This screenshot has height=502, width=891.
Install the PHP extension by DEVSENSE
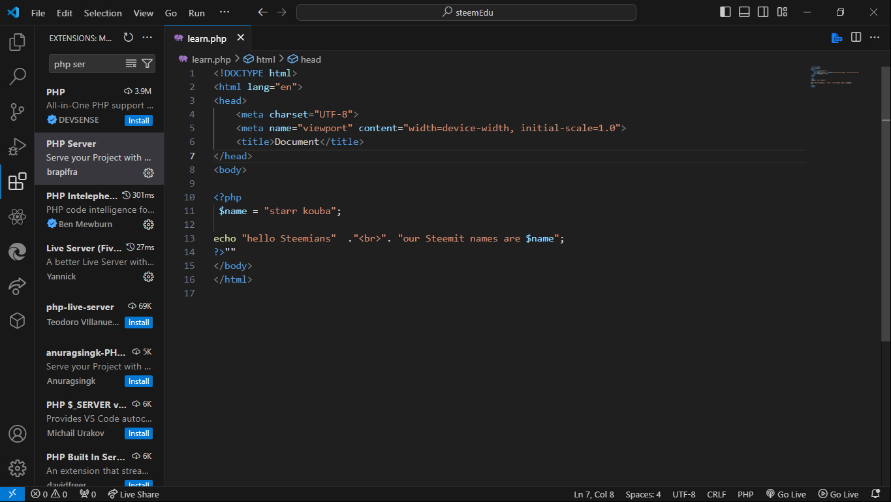138,121
